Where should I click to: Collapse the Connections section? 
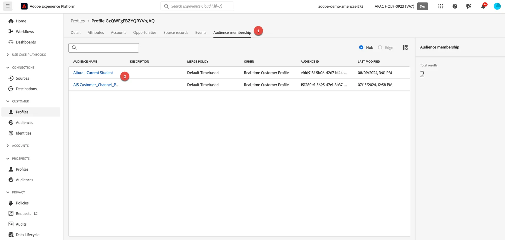click(x=8, y=68)
